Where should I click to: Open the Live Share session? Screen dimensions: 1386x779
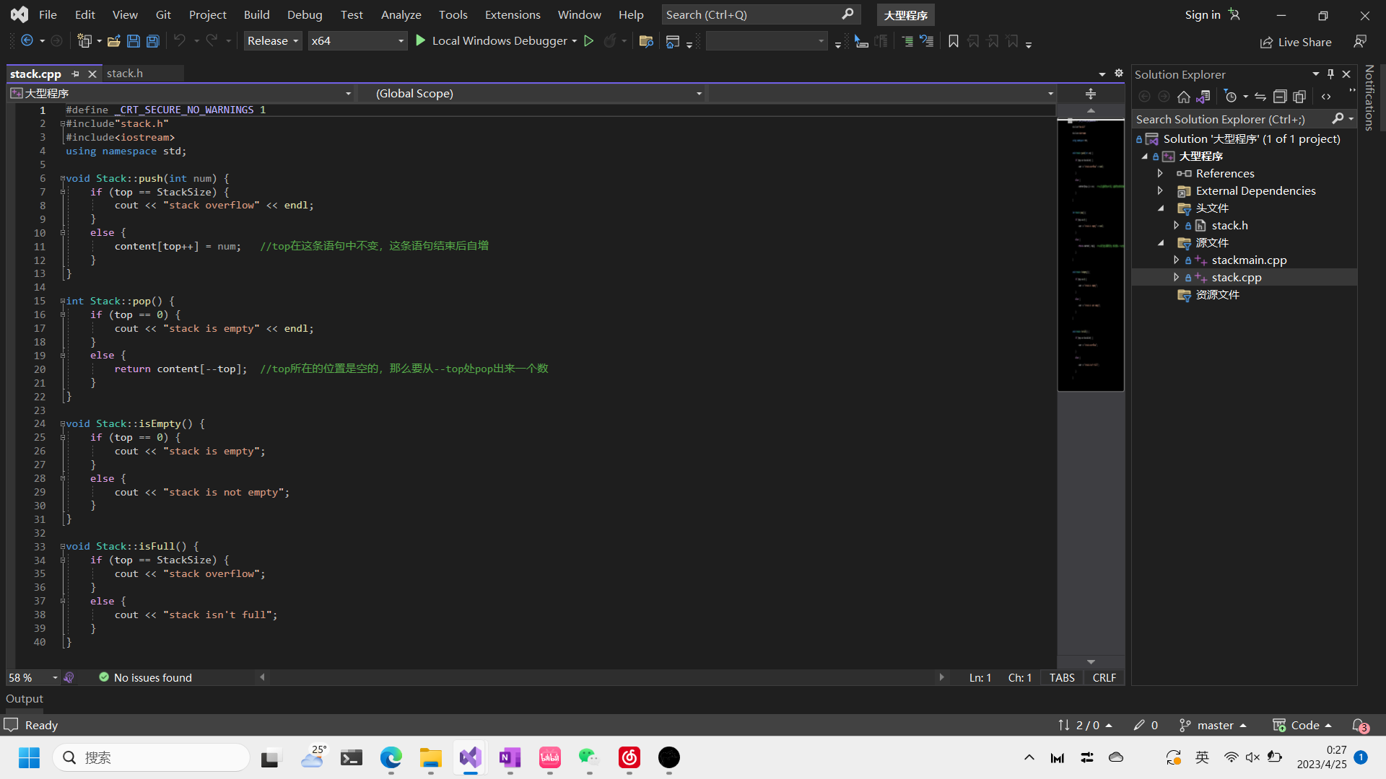(x=1296, y=42)
